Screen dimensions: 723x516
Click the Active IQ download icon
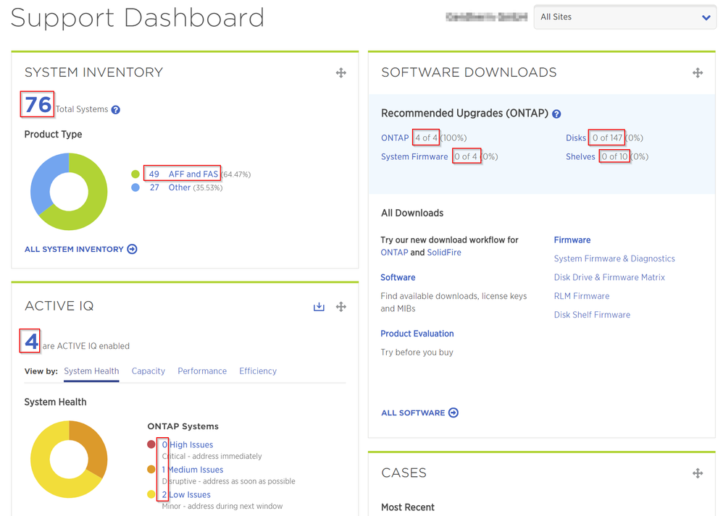tap(319, 307)
